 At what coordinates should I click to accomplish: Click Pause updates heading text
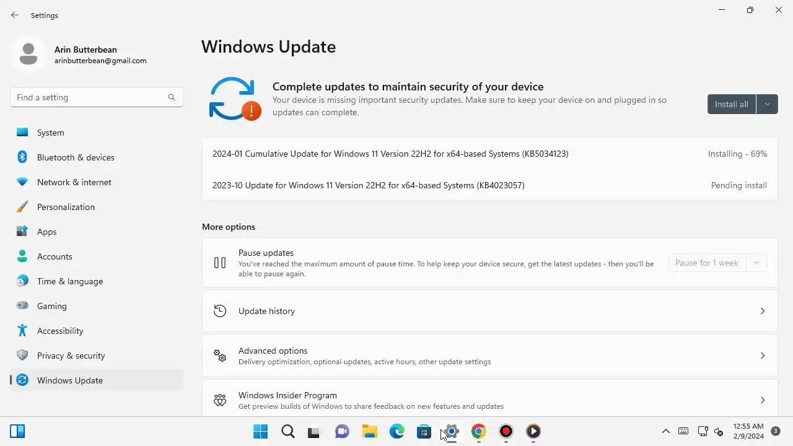266,253
